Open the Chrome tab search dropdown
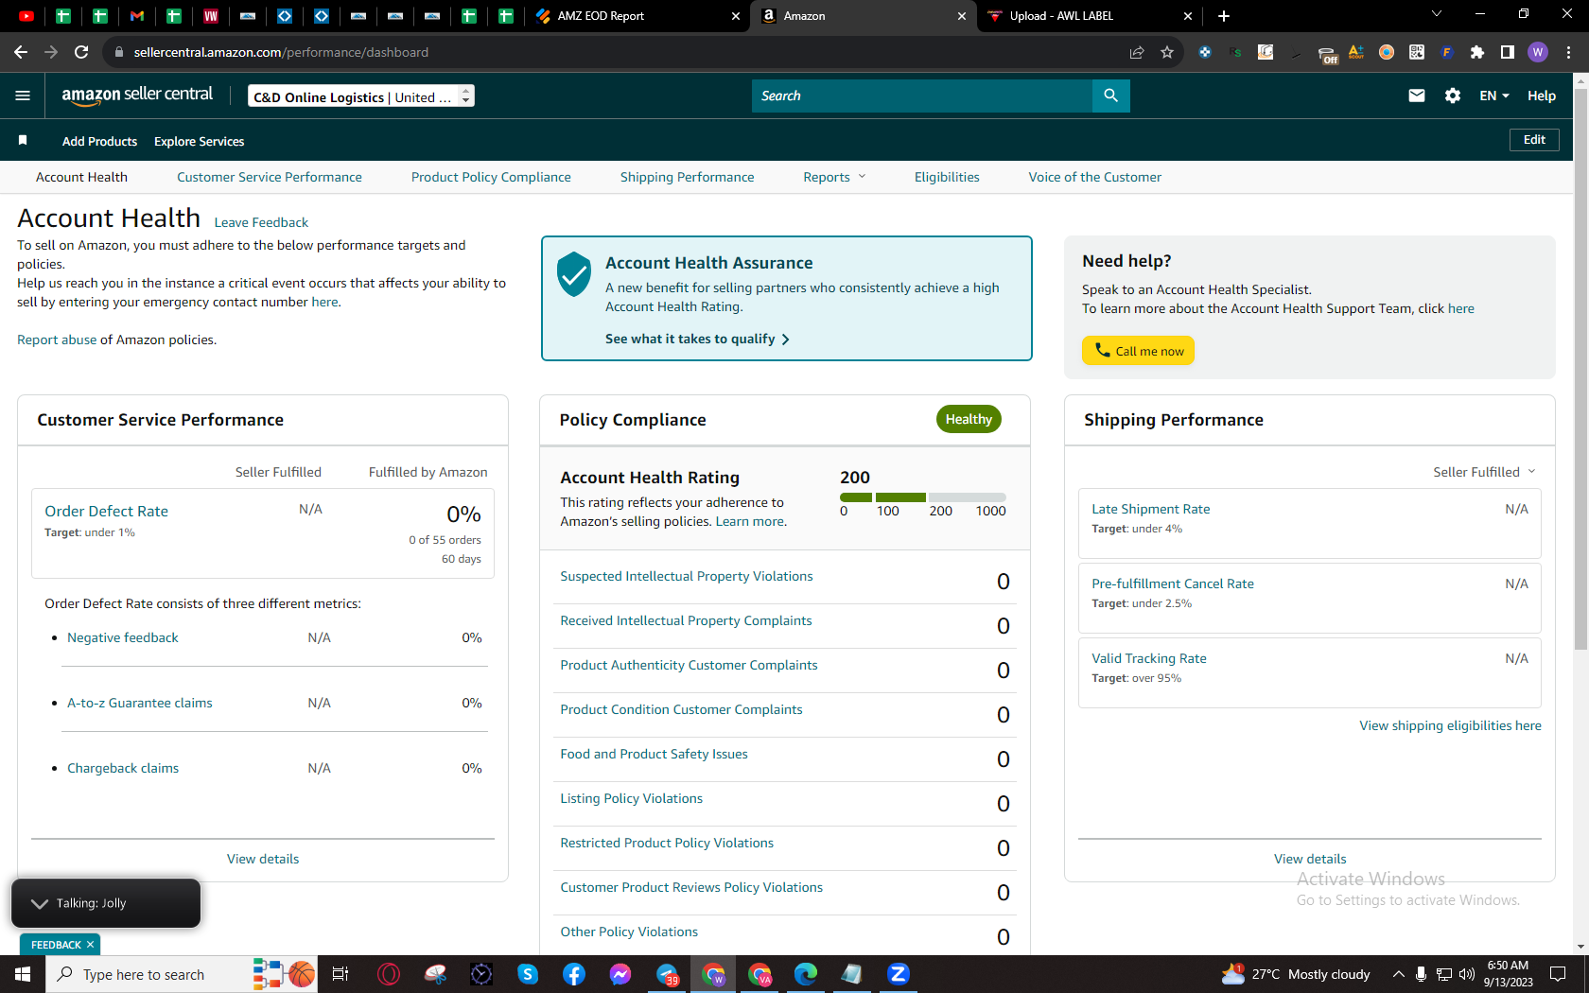Screen dimensions: 1589x993 1436,14
